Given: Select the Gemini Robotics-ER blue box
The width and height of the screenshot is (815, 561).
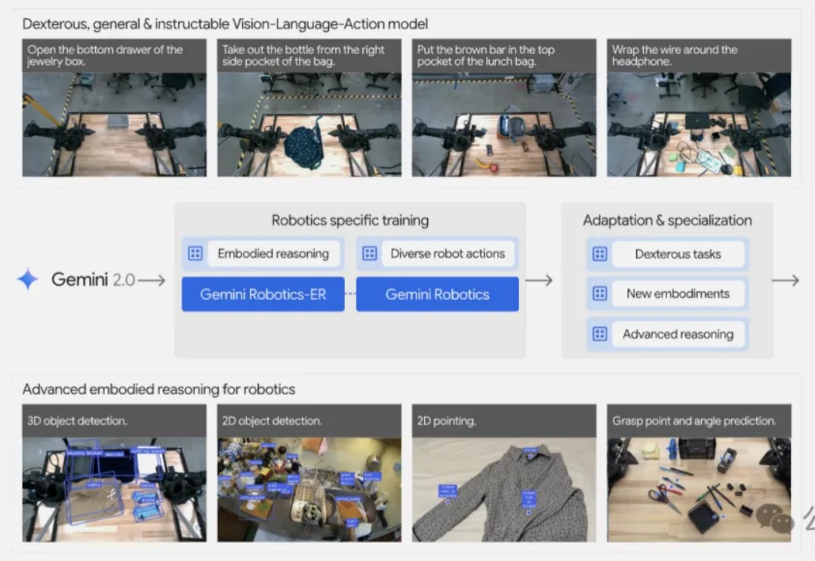Looking at the screenshot, I should tap(263, 294).
